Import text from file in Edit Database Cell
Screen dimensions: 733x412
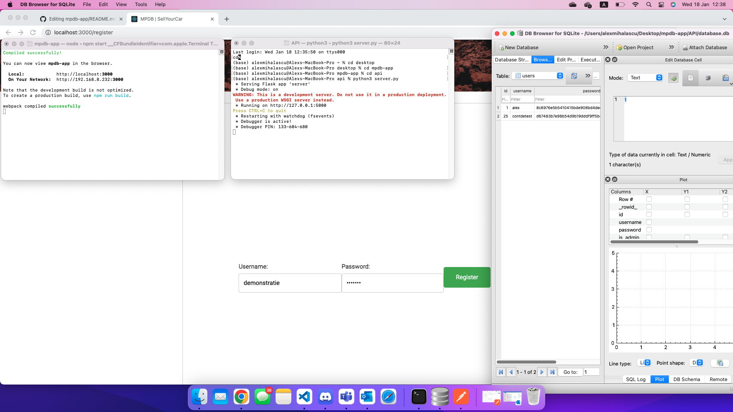[726, 77]
